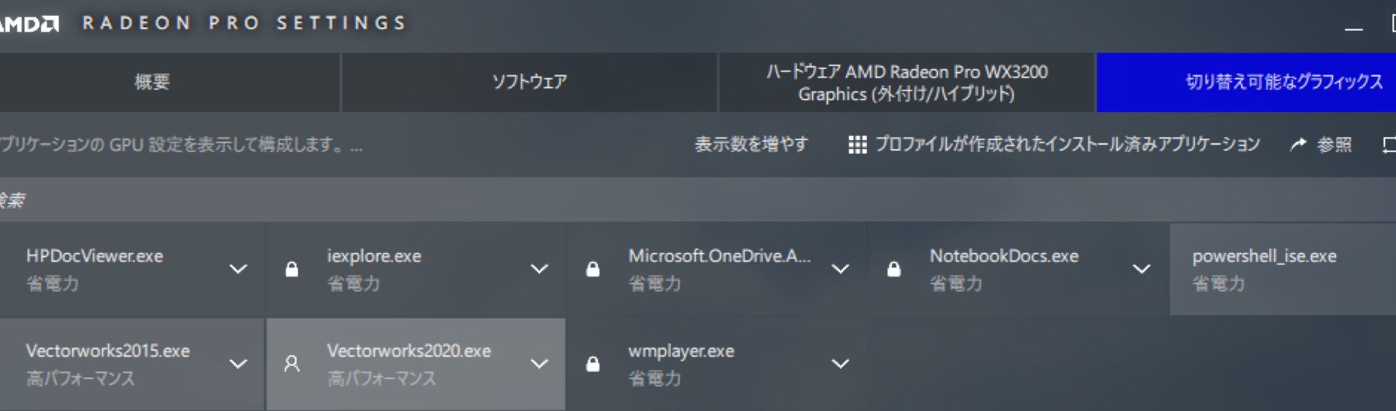Click the RADEON PRO SETTINGS title text
The width and height of the screenshot is (1396, 411).
coord(244,23)
